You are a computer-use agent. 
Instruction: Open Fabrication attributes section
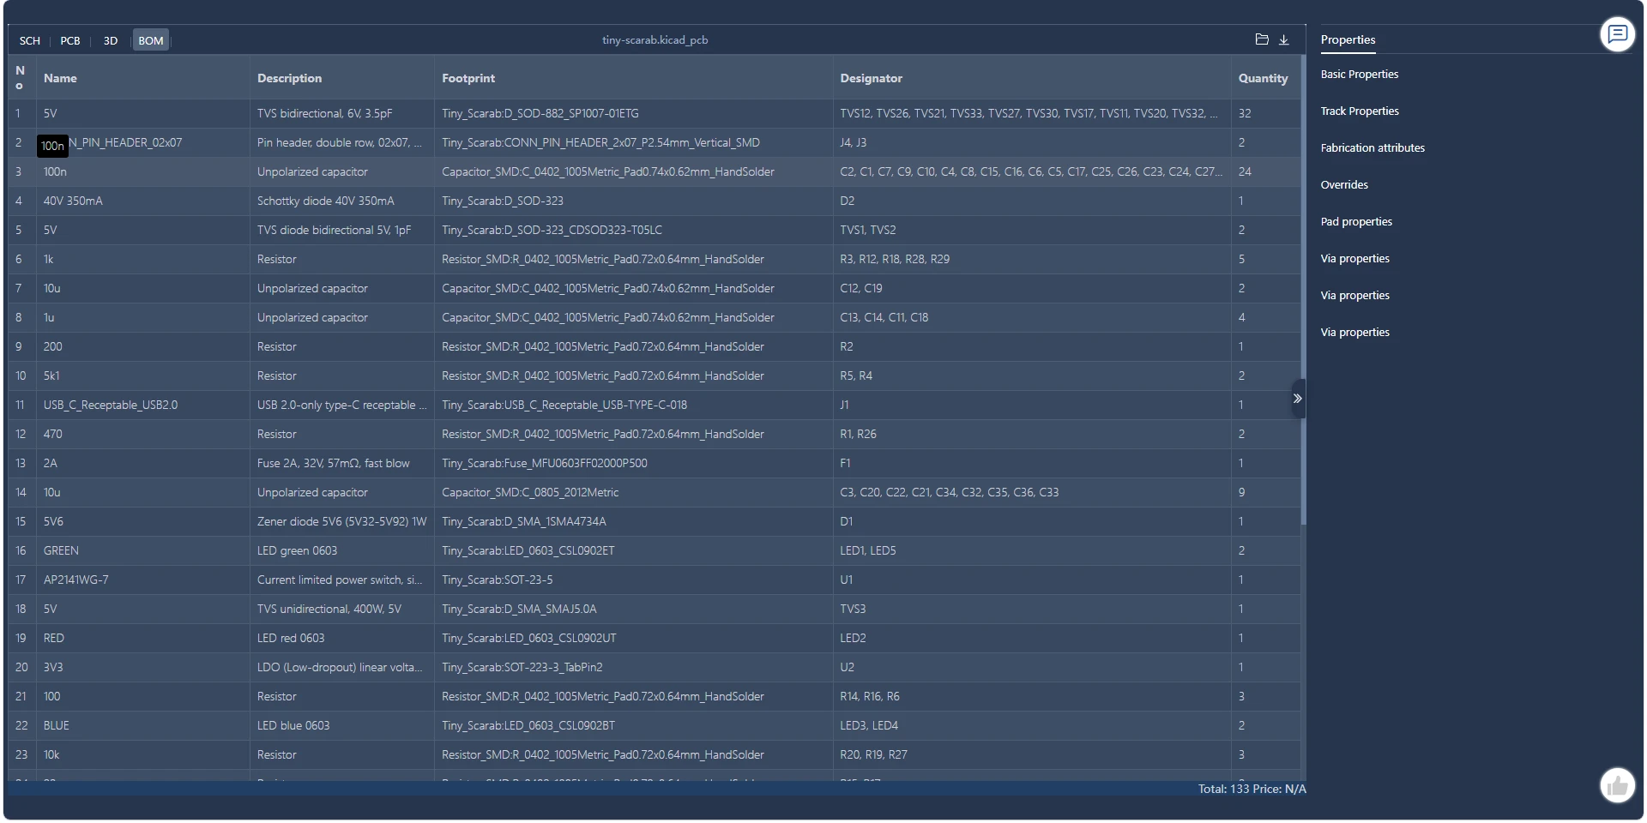pos(1372,148)
